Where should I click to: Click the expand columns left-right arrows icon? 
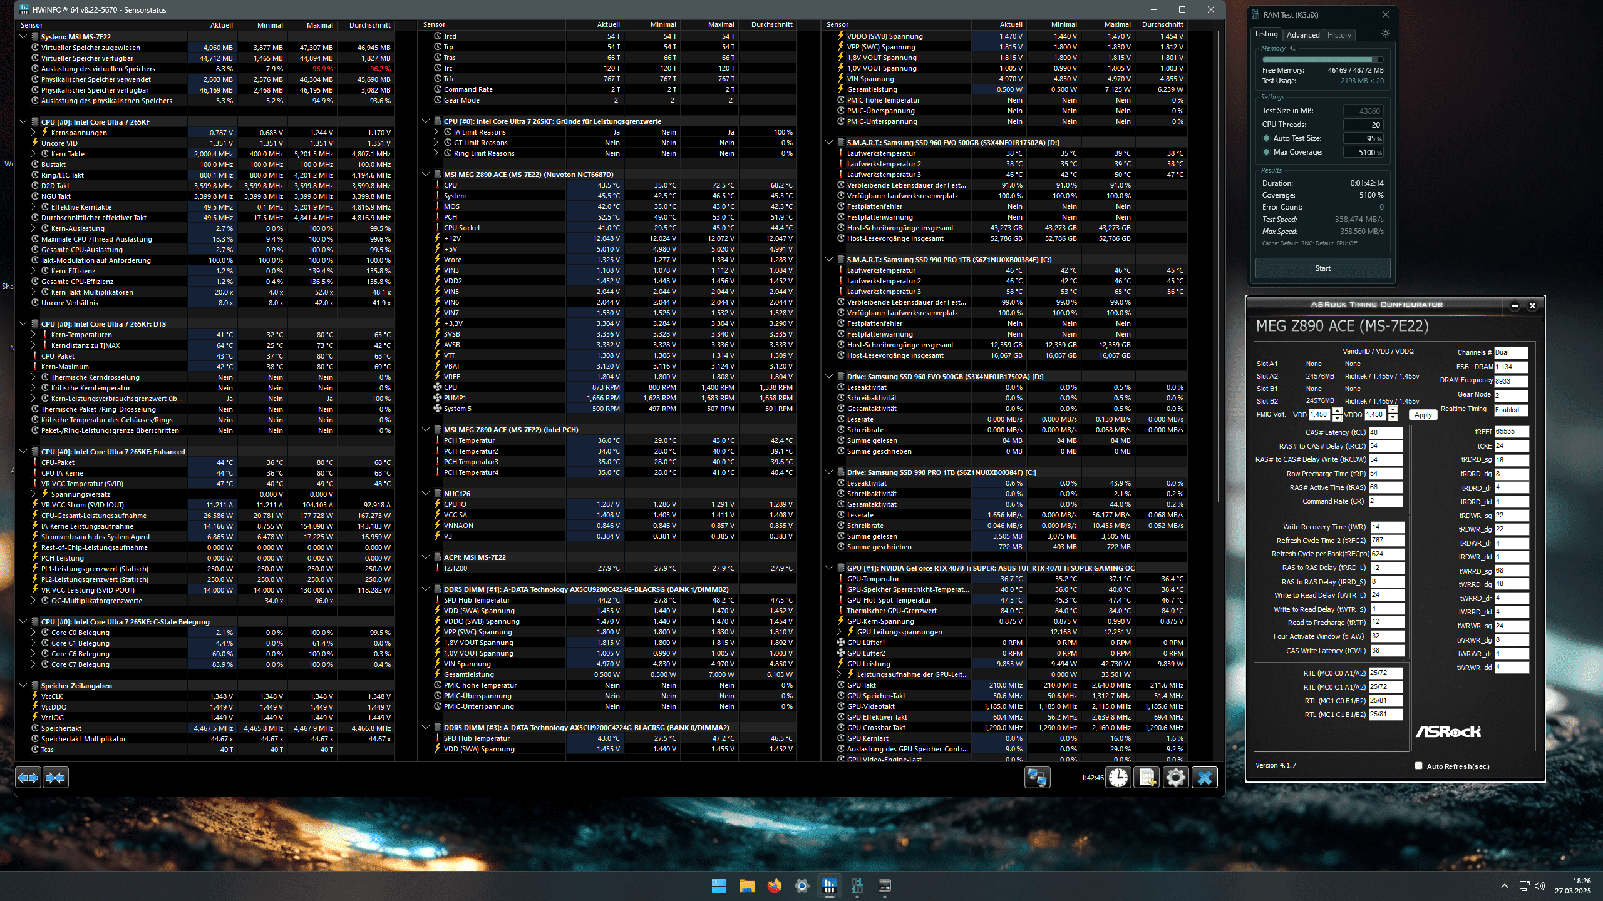[x=28, y=778]
